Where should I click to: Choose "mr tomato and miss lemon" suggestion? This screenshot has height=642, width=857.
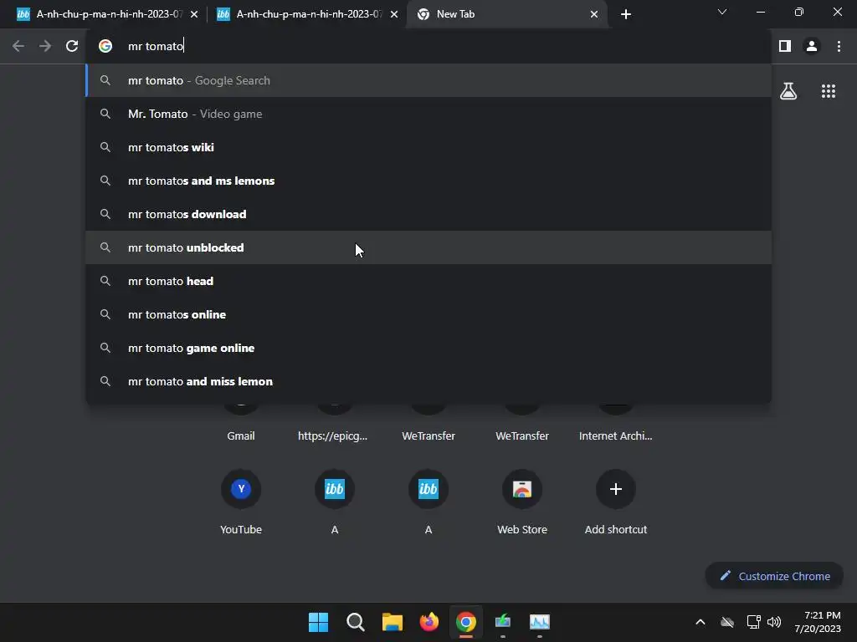(x=428, y=381)
